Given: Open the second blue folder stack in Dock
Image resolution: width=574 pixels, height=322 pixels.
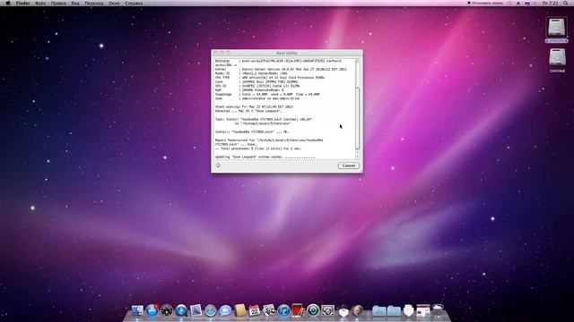Looking at the screenshot, I should [394, 310].
